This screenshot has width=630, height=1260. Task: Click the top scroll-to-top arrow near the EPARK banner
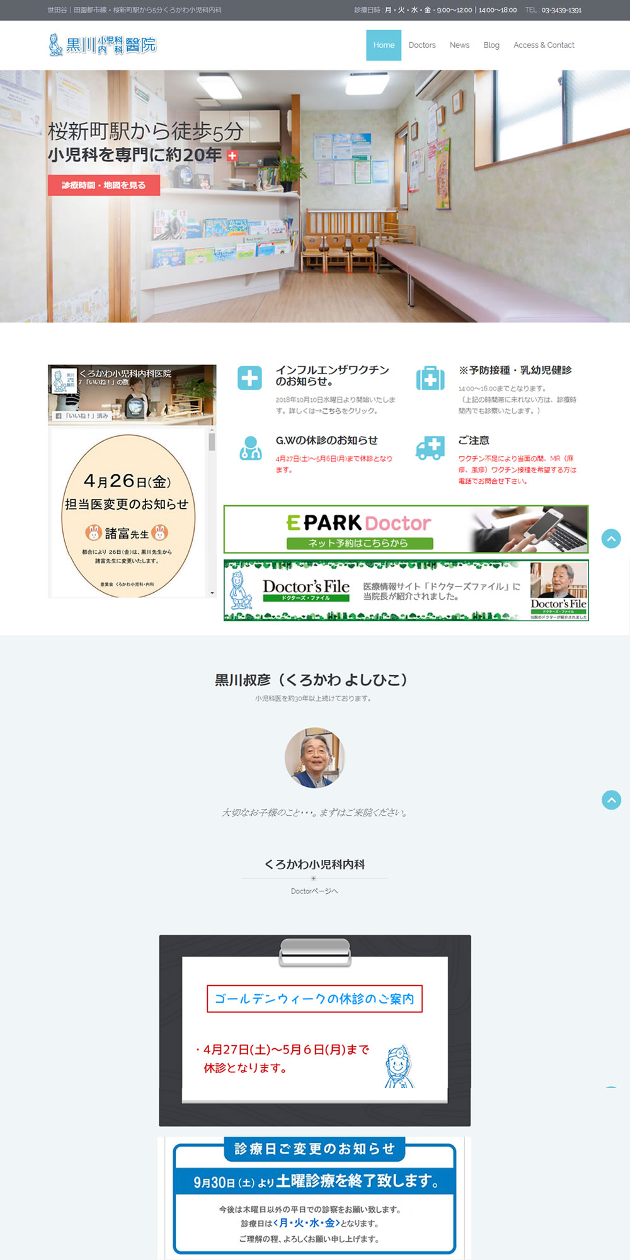611,539
